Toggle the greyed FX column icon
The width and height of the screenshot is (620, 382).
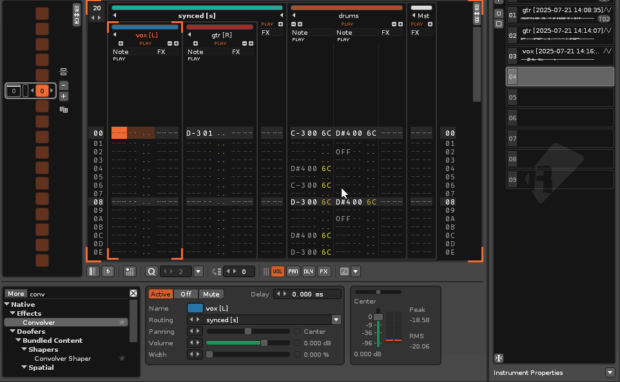[344, 271]
